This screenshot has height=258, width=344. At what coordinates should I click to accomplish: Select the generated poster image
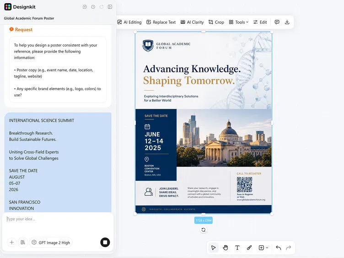(x=204, y=123)
